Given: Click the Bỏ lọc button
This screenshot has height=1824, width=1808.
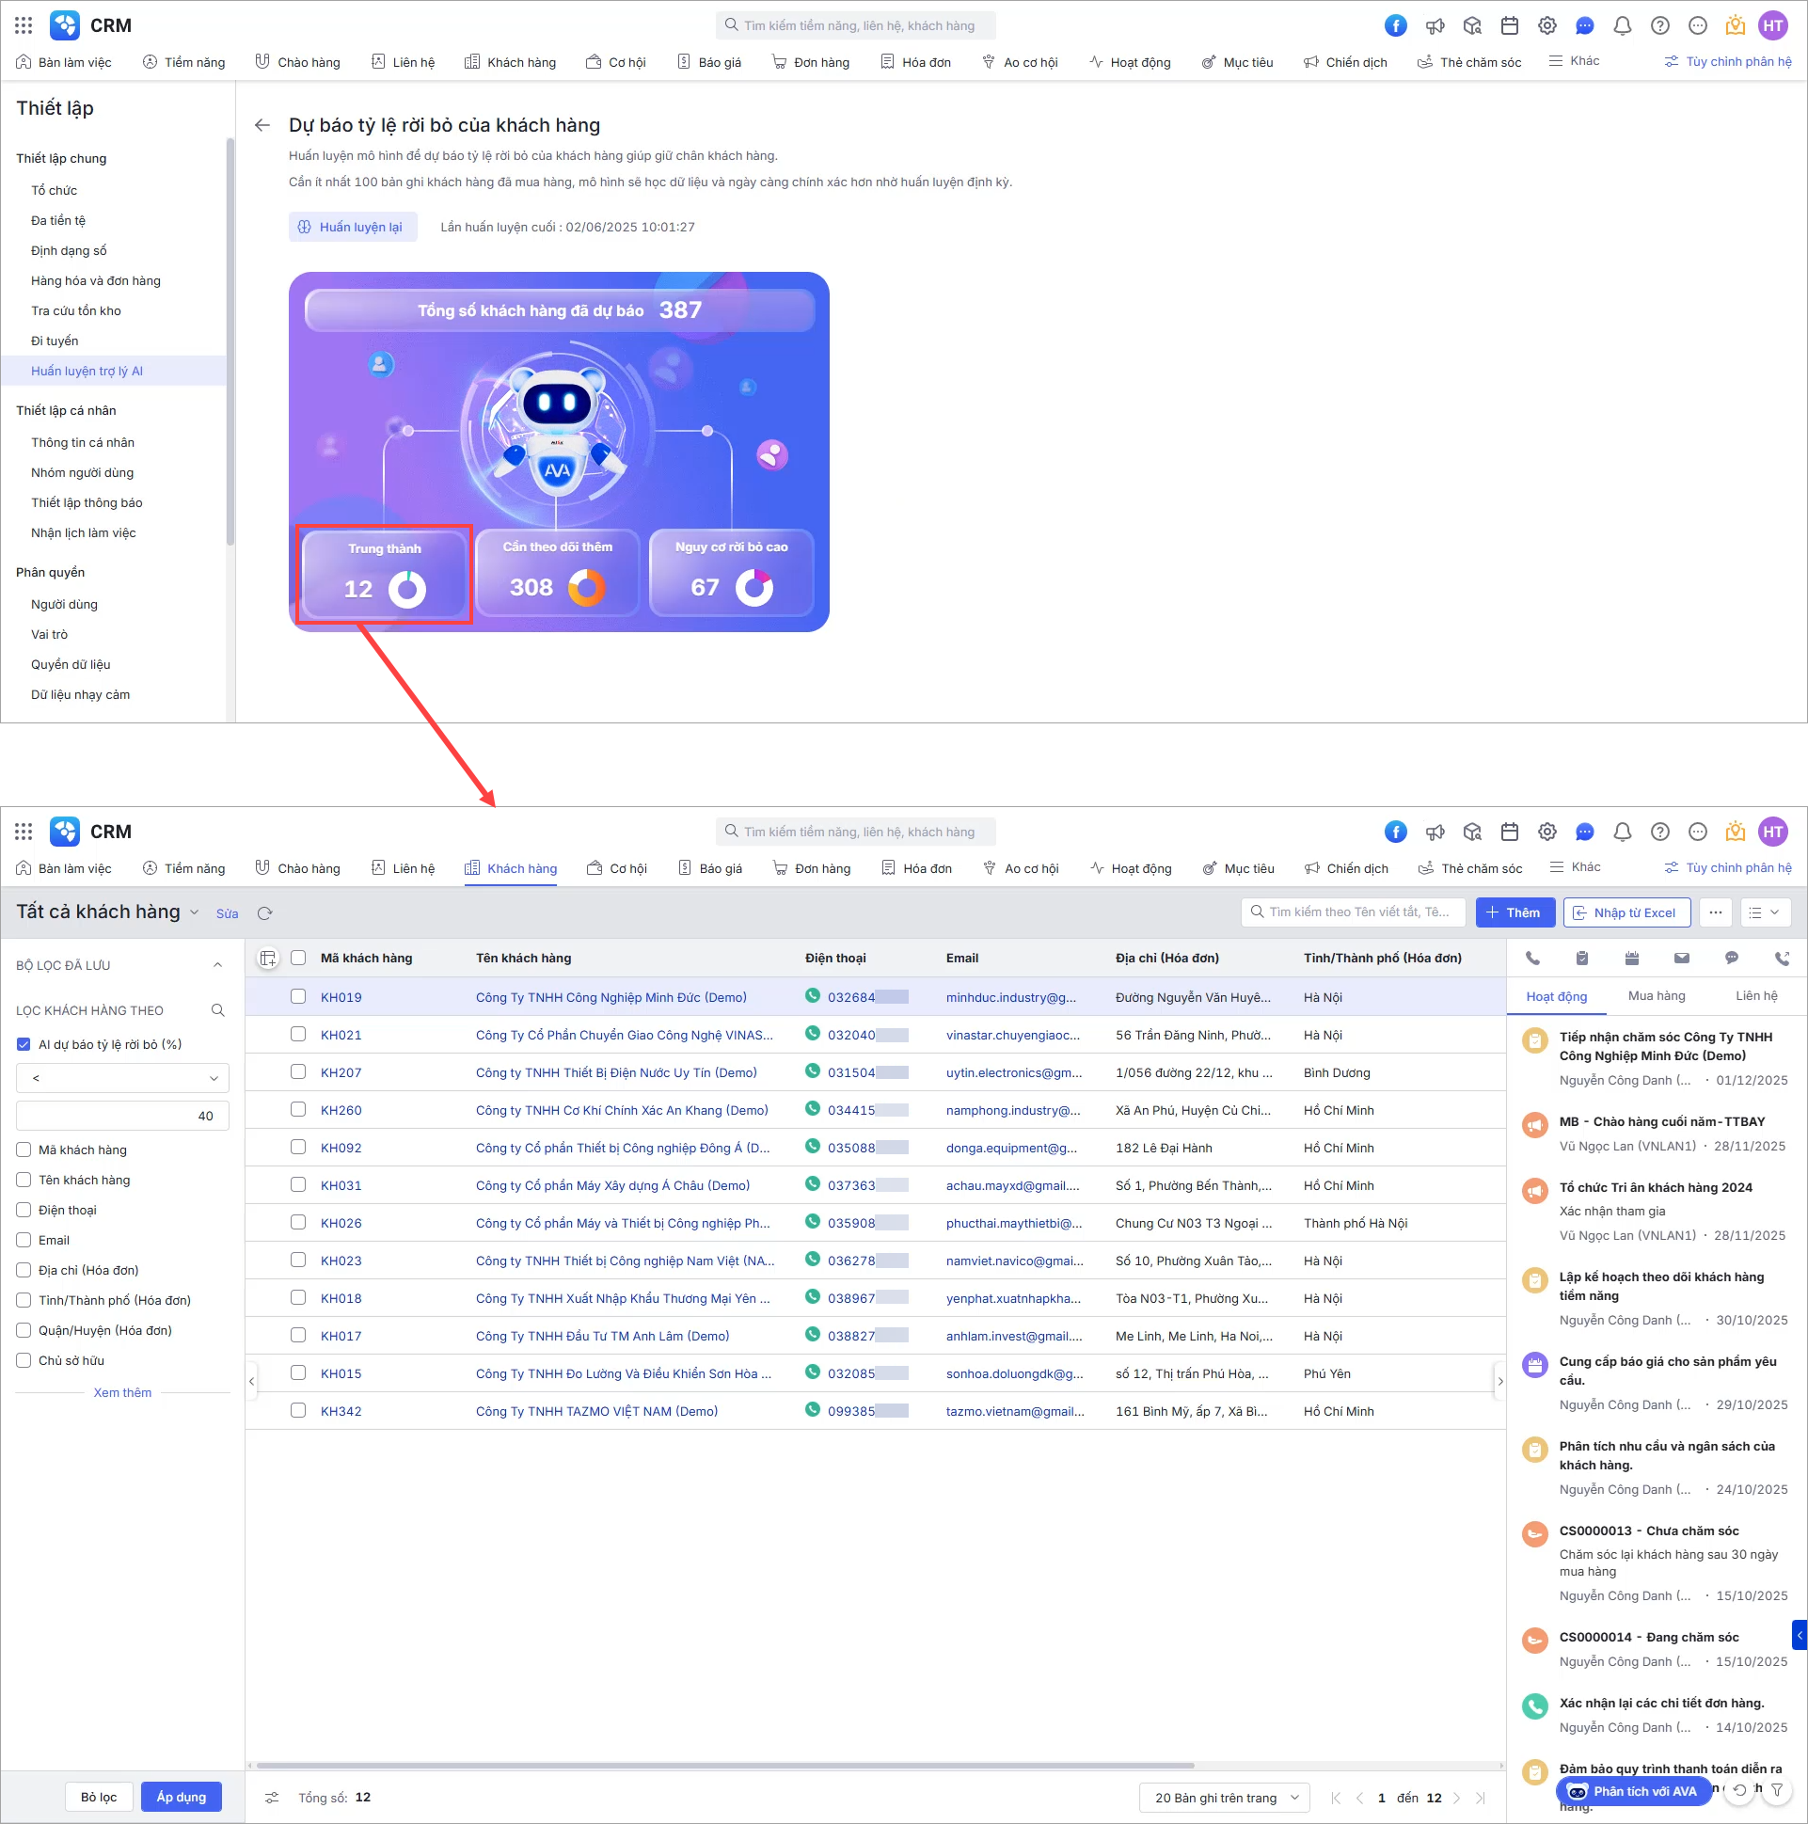Looking at the screenshot, I should click(98, 1798).
